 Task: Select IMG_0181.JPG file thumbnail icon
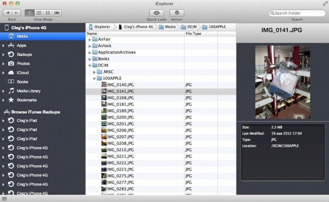coord(104,104)
